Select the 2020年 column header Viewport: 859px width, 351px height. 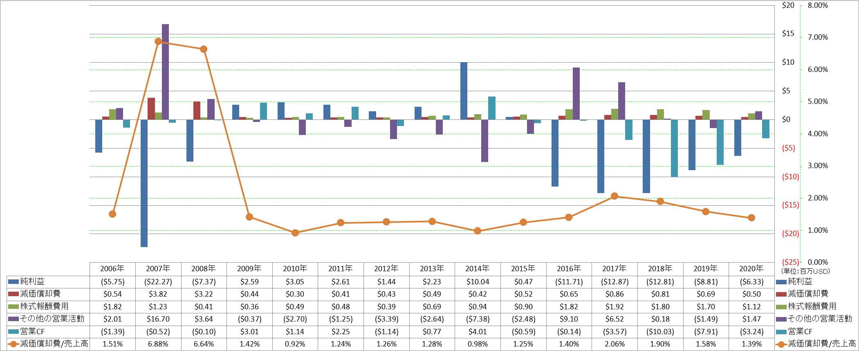coord(751,269)
